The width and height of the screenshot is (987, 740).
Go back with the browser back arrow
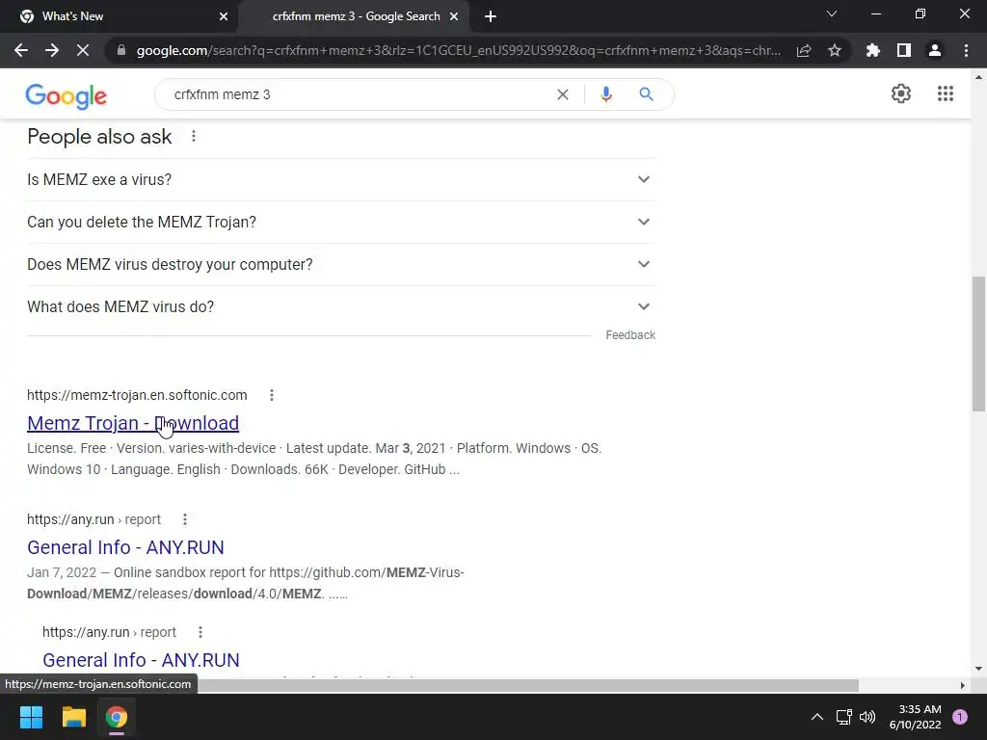click(21, 50)
